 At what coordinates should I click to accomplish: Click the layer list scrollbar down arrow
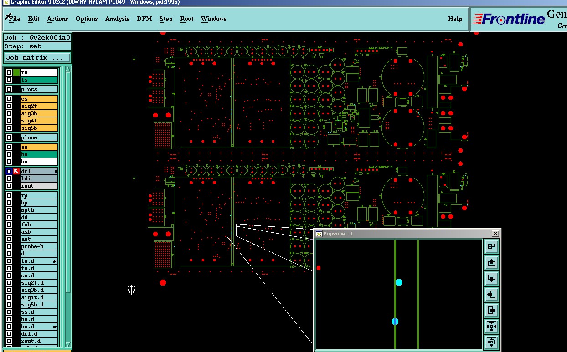click(68, 344)
